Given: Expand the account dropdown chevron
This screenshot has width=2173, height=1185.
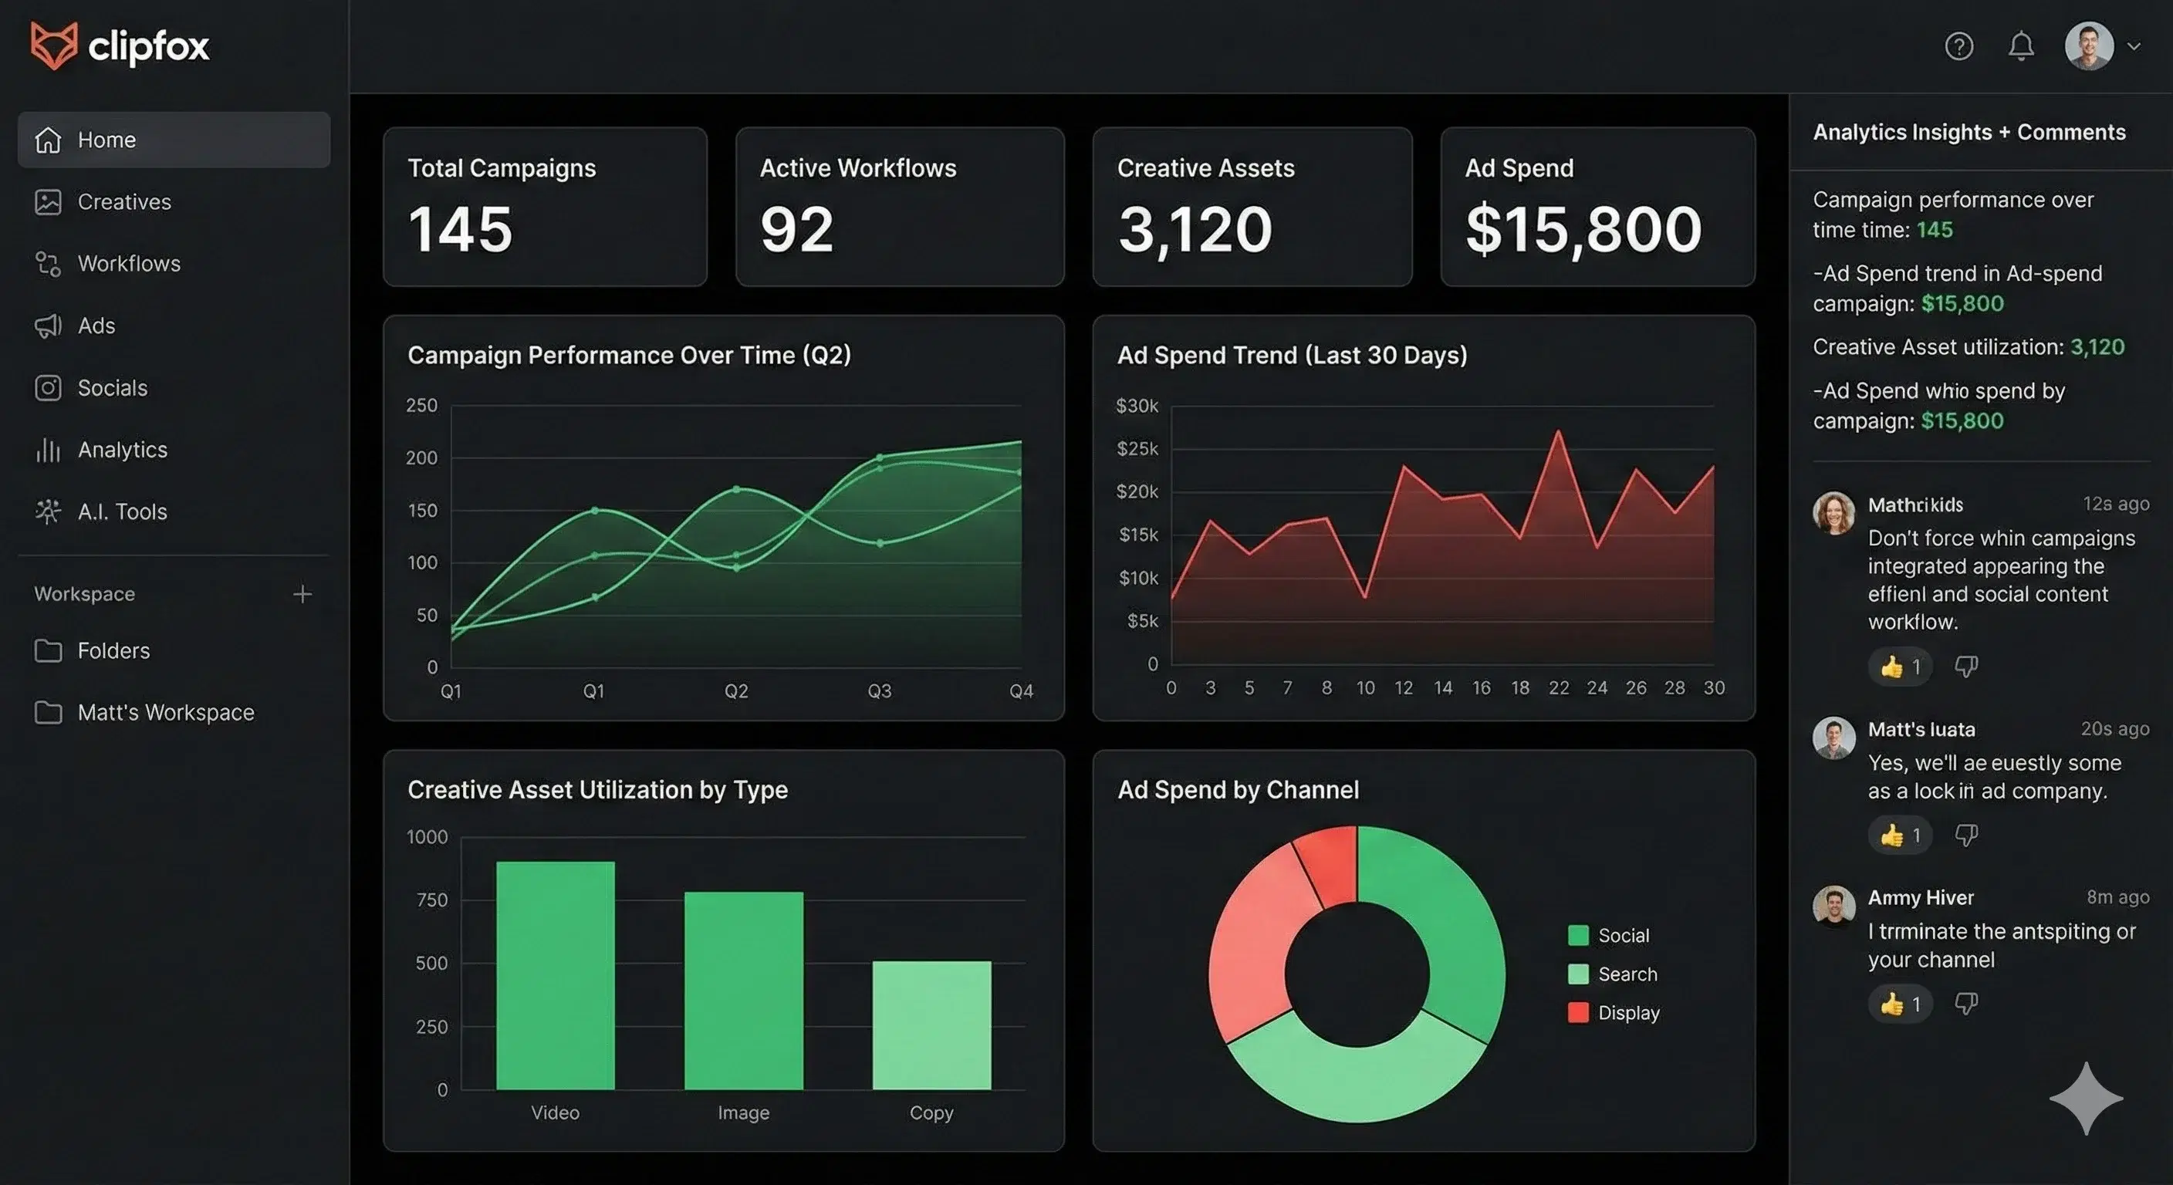Looking at the screenshot, I should pyautogui.click(x=2138, y=46).
